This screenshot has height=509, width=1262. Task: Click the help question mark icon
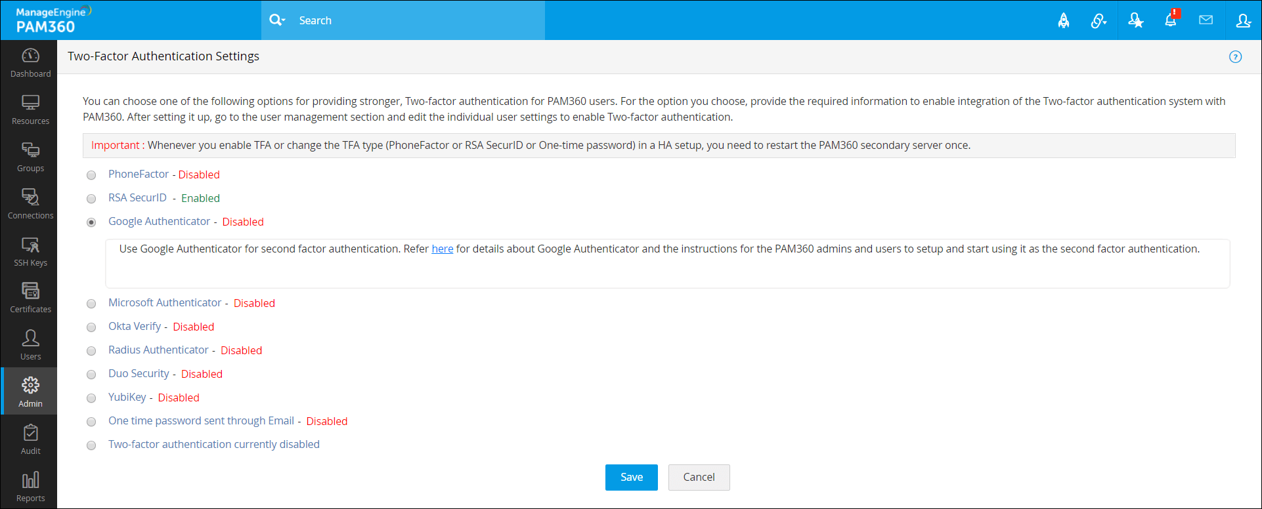click(x=1235, y=57)
